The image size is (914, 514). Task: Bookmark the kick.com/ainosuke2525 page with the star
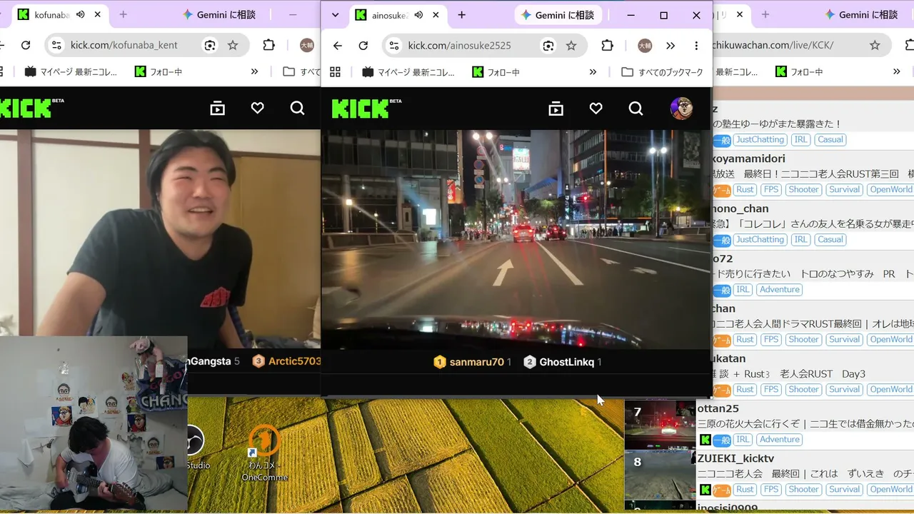(x=571, y=46)
